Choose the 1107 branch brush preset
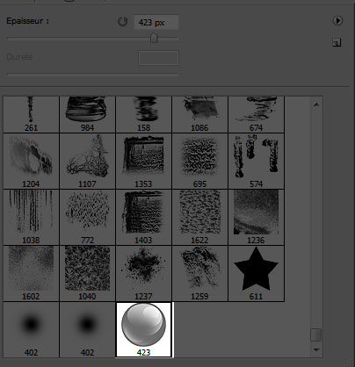 click(87, 161)
